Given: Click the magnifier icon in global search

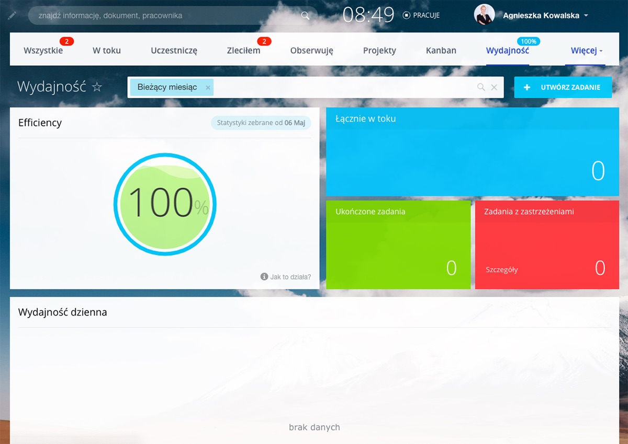Looking at the screenshot, I should (306, 16).
